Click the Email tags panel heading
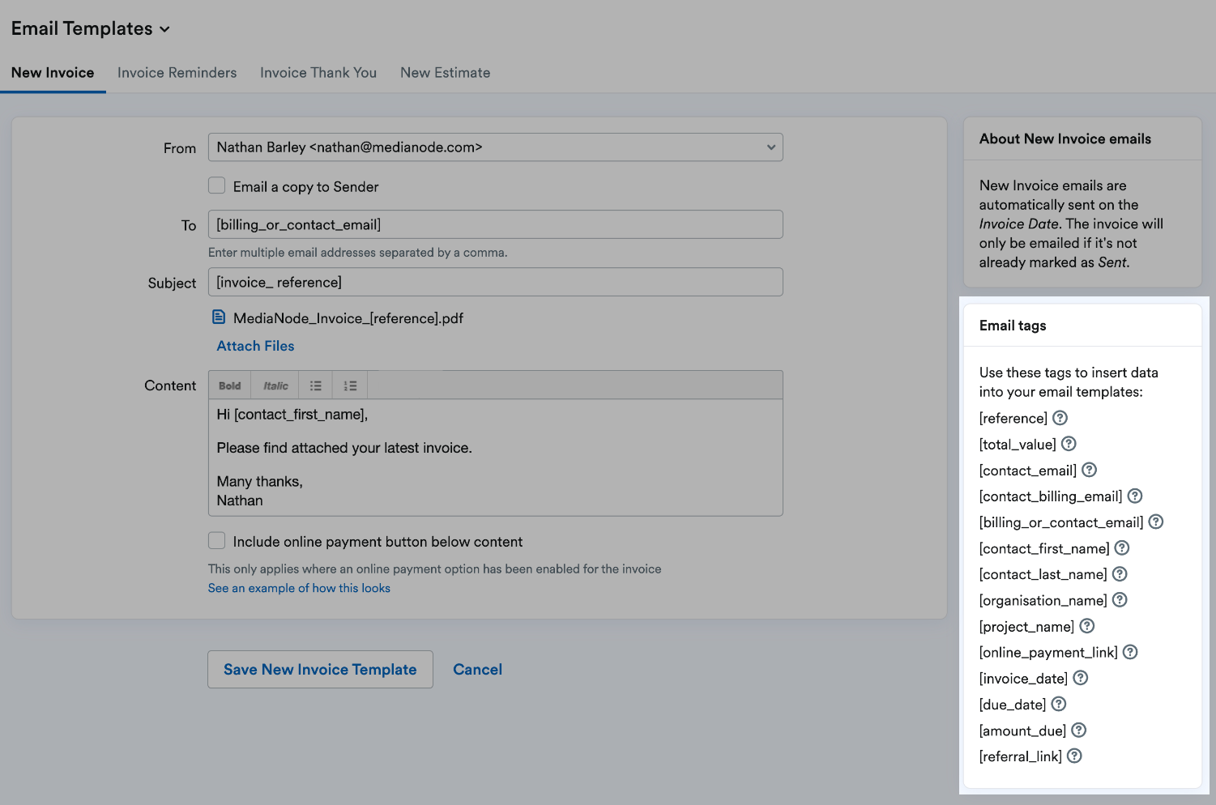The image size is (1216, 805). click(x=1013, y=326)
